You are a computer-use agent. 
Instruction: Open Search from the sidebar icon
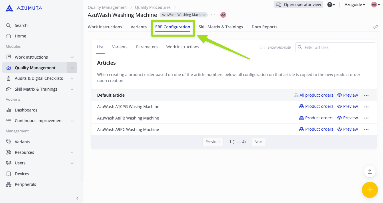pyautogui.click(x=9, y=25)
